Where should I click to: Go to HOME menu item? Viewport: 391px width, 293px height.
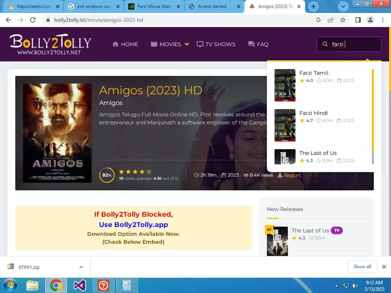125,44
